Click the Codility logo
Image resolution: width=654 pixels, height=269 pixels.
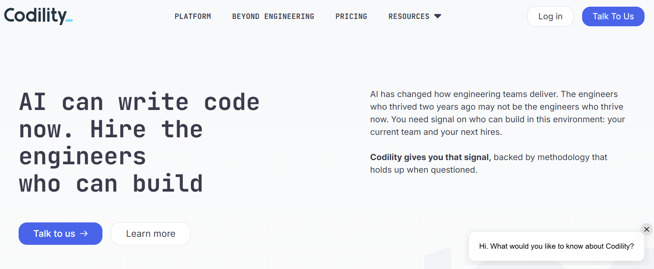pyautogui.click(x=38, y=16)
